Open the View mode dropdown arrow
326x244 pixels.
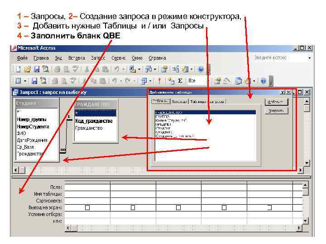tap(25, 81)
